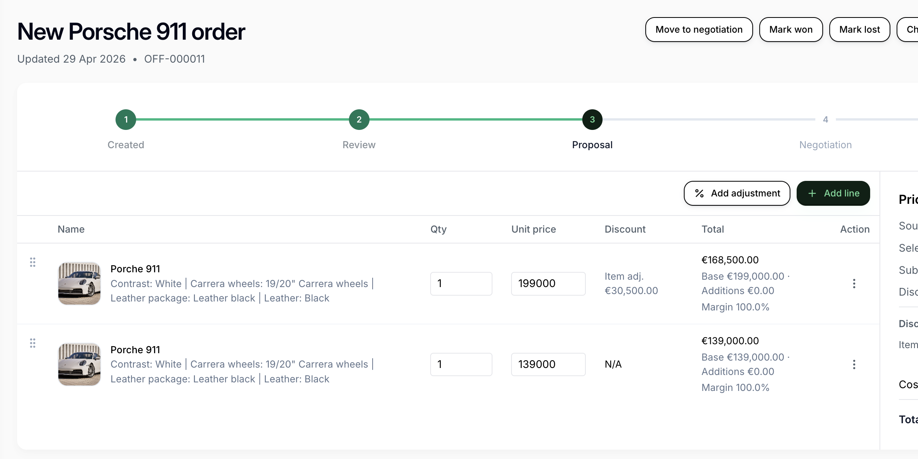Open actions menu for the 139000 line

pos(854,364)
